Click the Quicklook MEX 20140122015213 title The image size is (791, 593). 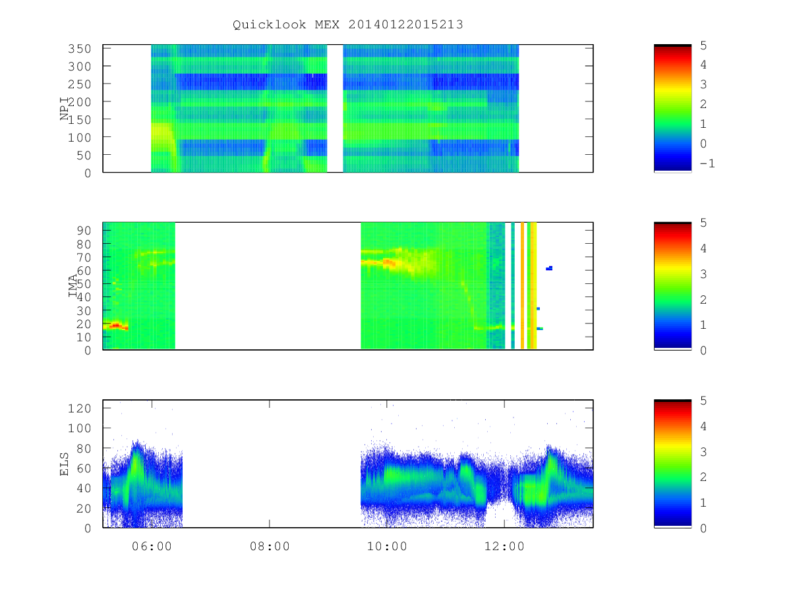348,25
